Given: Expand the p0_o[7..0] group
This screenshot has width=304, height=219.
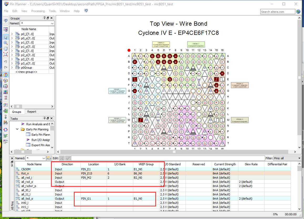Looking at the screenshot, I should tap(12, 38).
